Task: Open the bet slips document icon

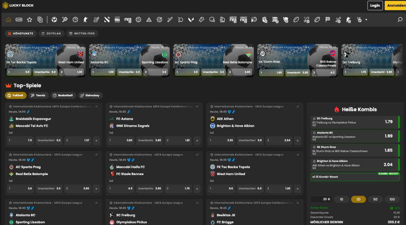Action: 40,20
